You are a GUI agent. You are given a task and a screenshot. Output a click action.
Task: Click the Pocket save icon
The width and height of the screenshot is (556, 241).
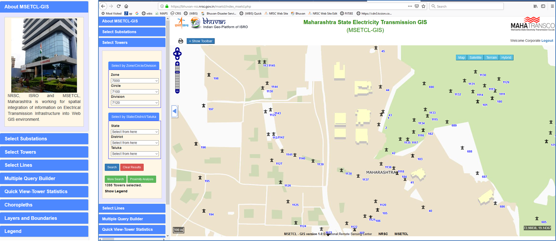(x=417, y=6)
